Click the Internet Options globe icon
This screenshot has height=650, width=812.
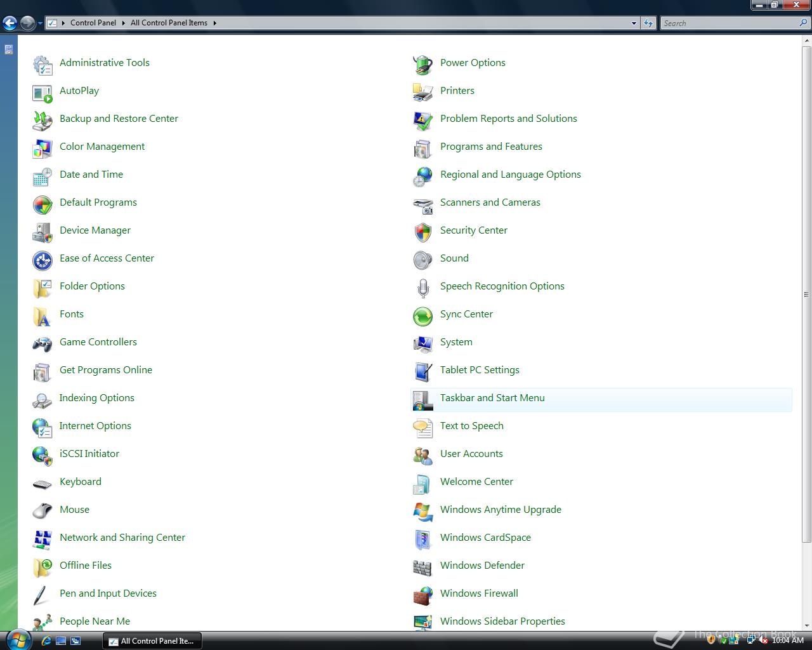pos(43,427)
